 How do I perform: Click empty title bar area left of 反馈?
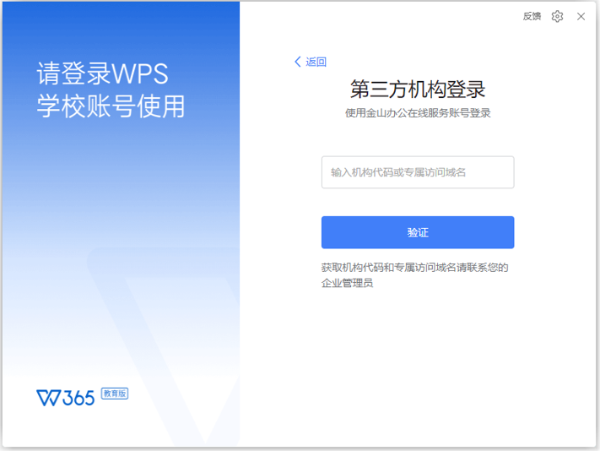pos(380,16)
